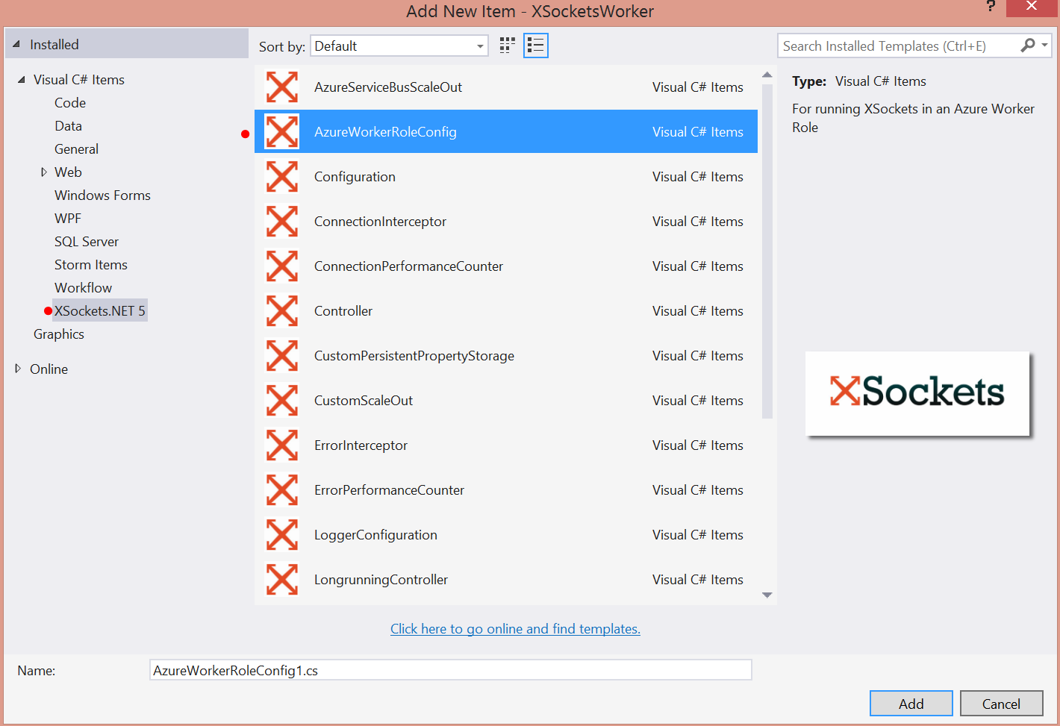This screenshot has height=726, width=1060.
Task: Click the template list scrollbar thumb
Action: pos(767,251)
